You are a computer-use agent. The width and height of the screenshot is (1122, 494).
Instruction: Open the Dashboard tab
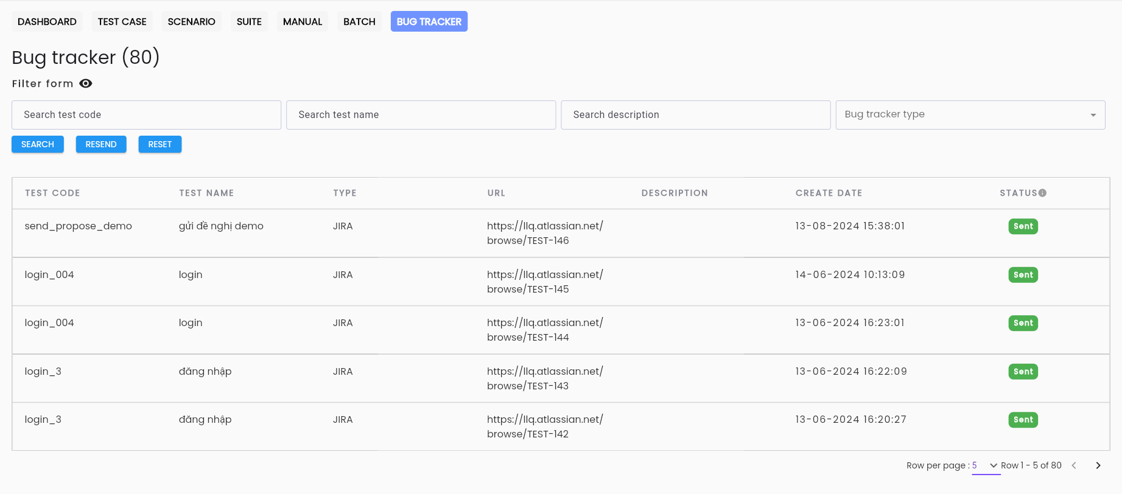tap(47, 21)
